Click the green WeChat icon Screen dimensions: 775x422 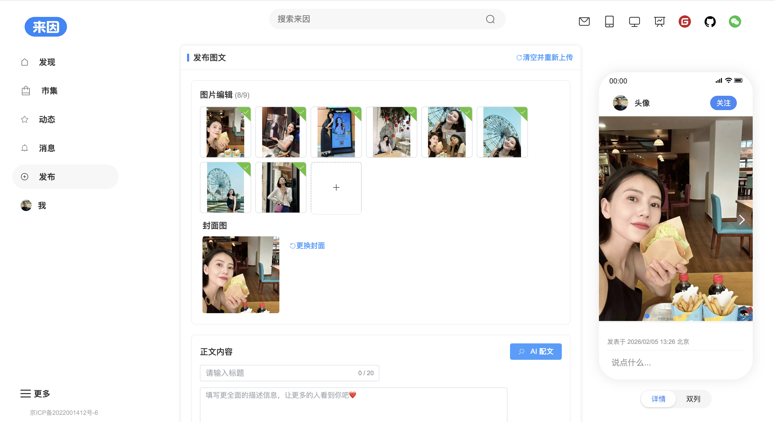(x=735, y=22)
